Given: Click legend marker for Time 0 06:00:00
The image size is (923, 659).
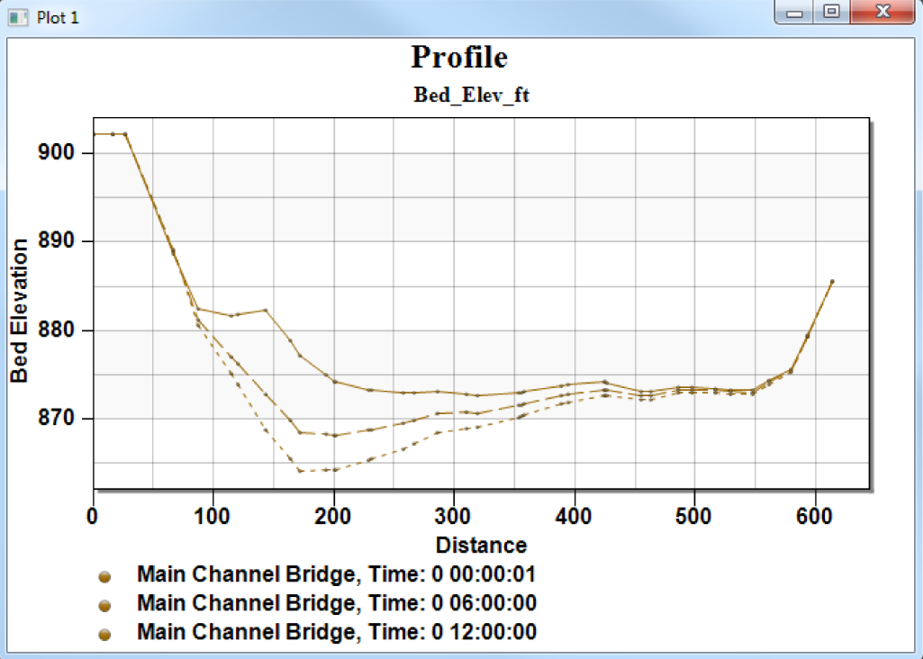Looking at the screenshot, I should pos(104,605).
